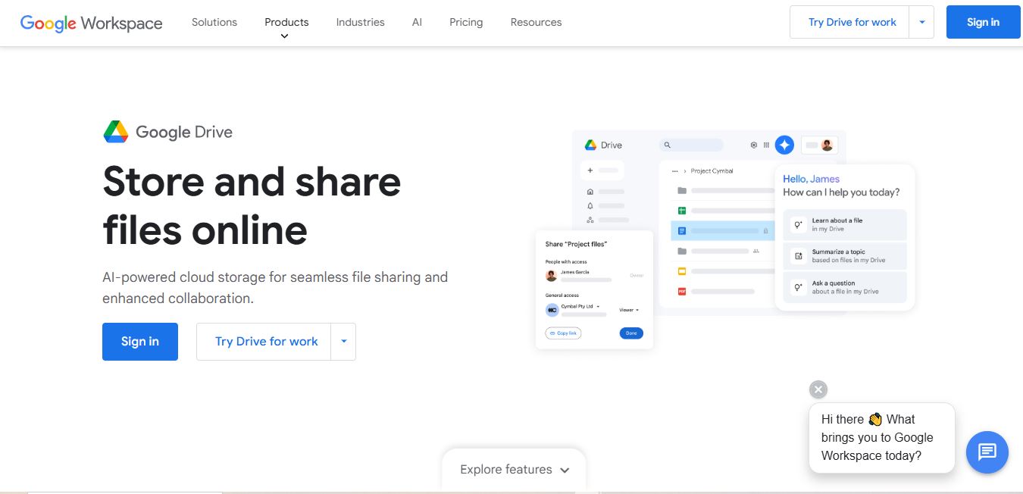Open the Products menu item

286,22
